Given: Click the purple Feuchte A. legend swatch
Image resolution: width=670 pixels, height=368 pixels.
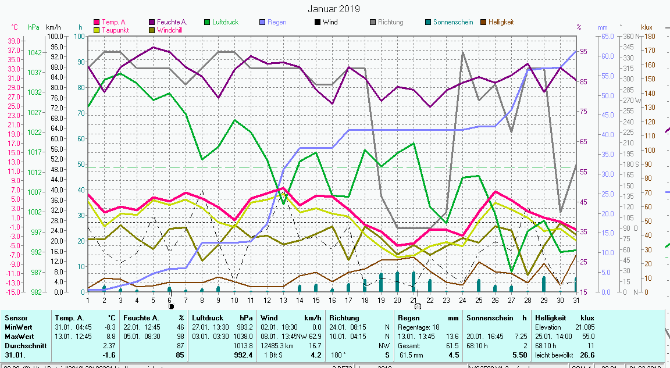Looking at the screenshot, I should click(x=152, y=22).
